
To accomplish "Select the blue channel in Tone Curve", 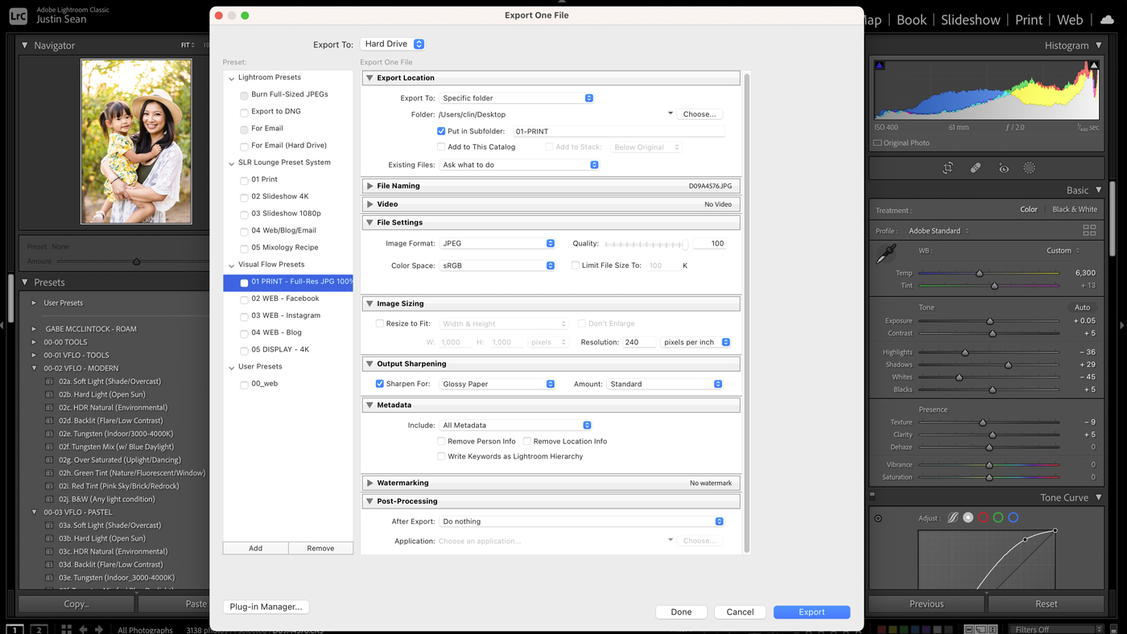I will [1013, 517].
